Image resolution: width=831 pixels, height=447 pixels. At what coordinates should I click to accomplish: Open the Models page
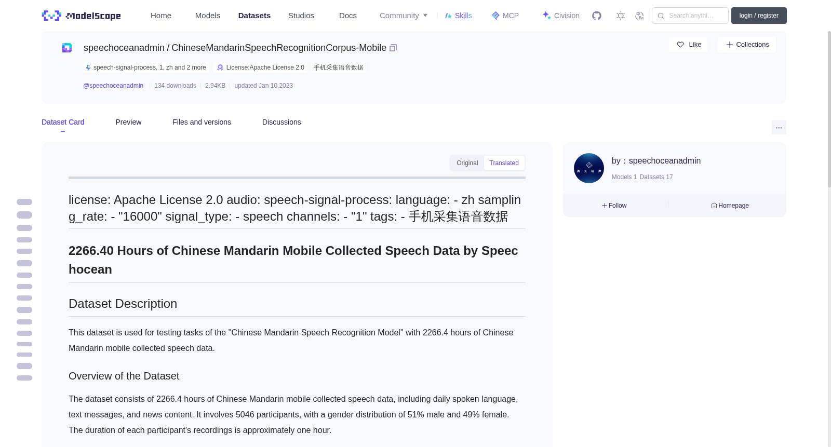[208, 16]
